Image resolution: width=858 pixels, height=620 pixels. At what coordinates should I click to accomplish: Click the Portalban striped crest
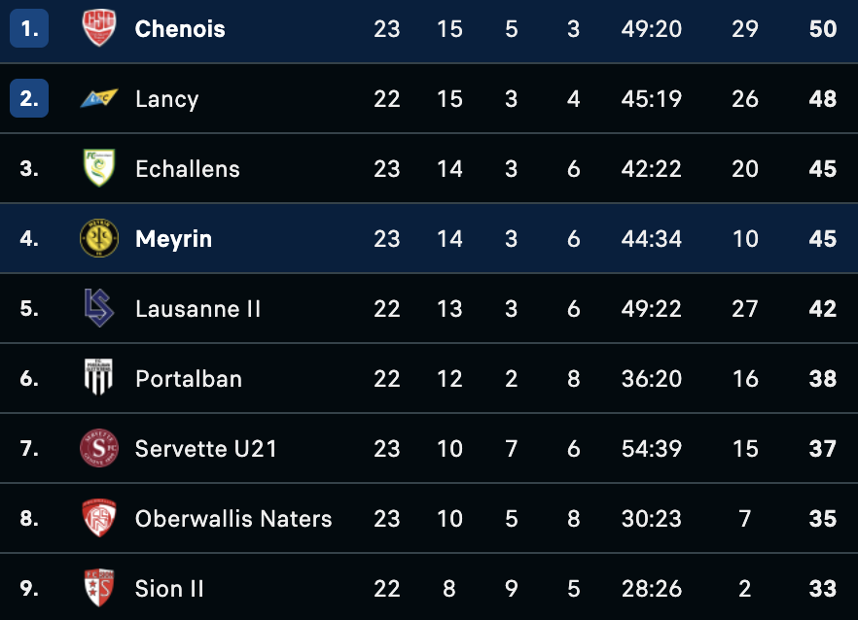point(98,378)
